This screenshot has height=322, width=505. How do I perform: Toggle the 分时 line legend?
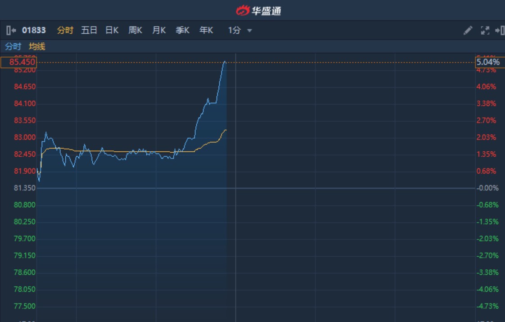13,46
